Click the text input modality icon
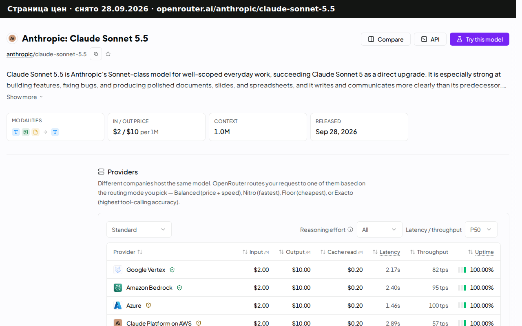This screenshot has width=522, height=326. (x=16, y=132)
